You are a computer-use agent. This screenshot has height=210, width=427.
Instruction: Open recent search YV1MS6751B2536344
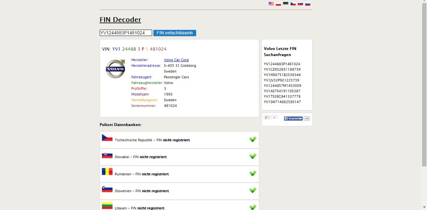tap(282, 75)
